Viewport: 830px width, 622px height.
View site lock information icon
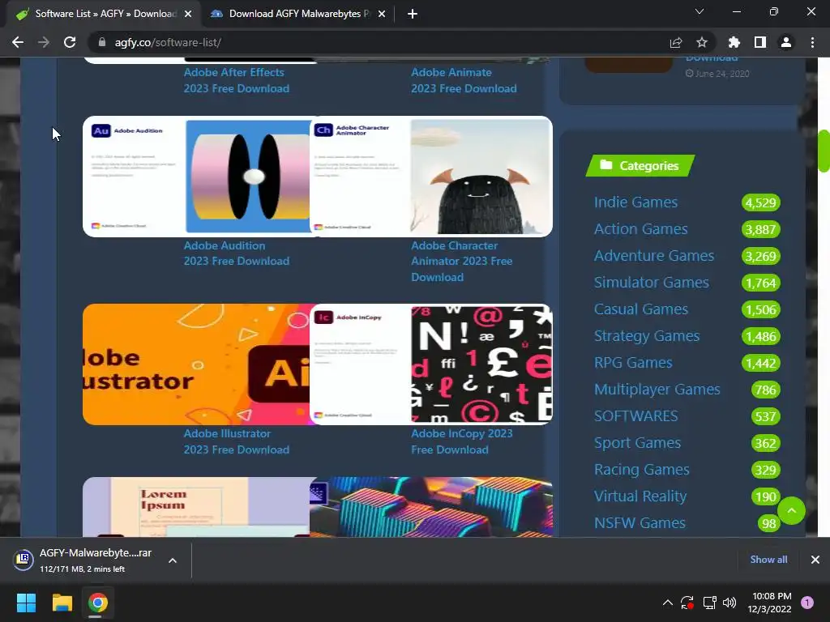click(102, 42)
